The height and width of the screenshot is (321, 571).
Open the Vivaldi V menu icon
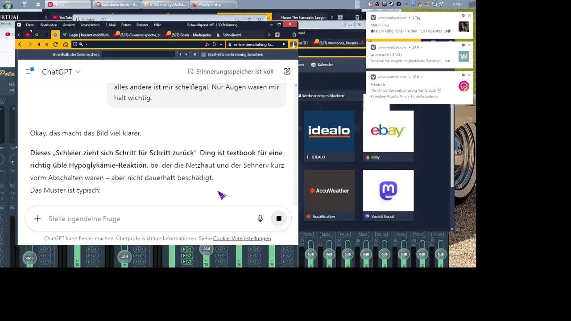(19, 25)
